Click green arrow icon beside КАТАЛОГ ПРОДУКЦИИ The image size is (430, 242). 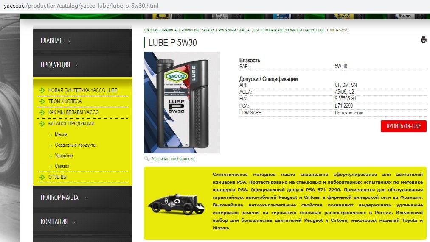42,124
